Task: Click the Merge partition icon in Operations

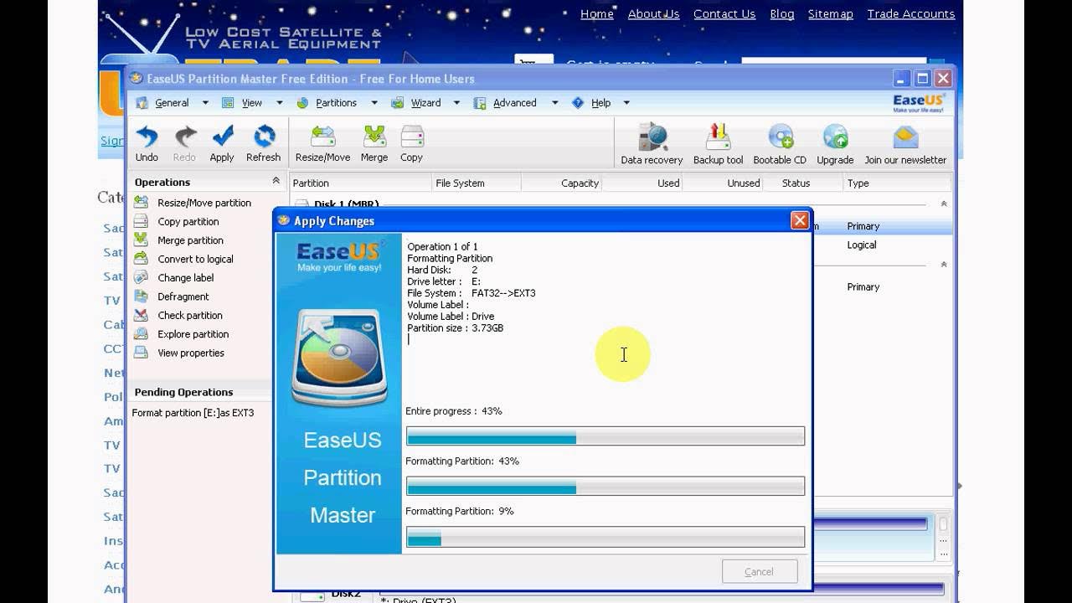Action: (141, 240)
